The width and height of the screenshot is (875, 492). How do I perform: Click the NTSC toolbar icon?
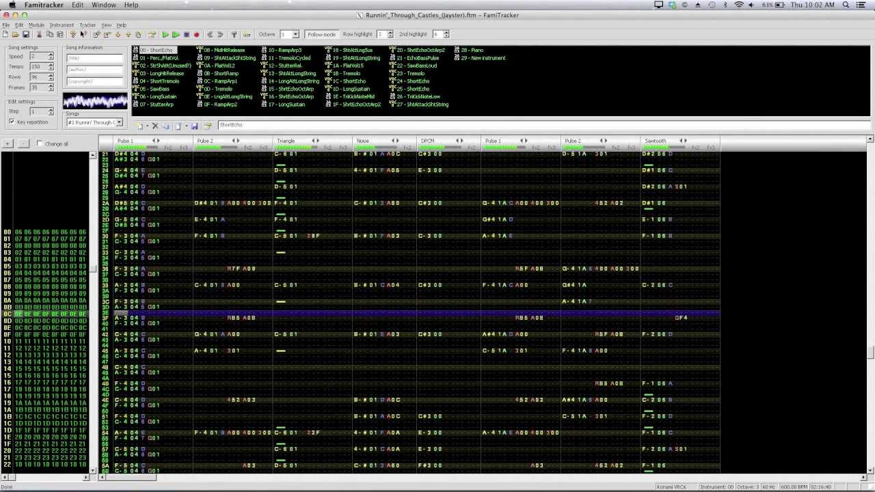(247, 34)
